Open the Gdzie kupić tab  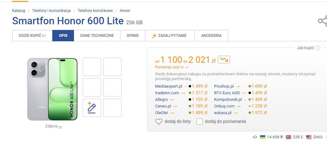[x=32, y=36]
